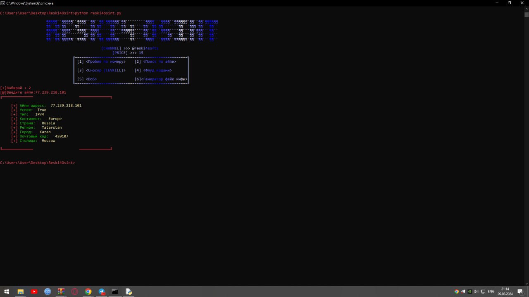529x297 pixels.
Task: Click the @reski4softs channel text
Action: tap(145, 48)
